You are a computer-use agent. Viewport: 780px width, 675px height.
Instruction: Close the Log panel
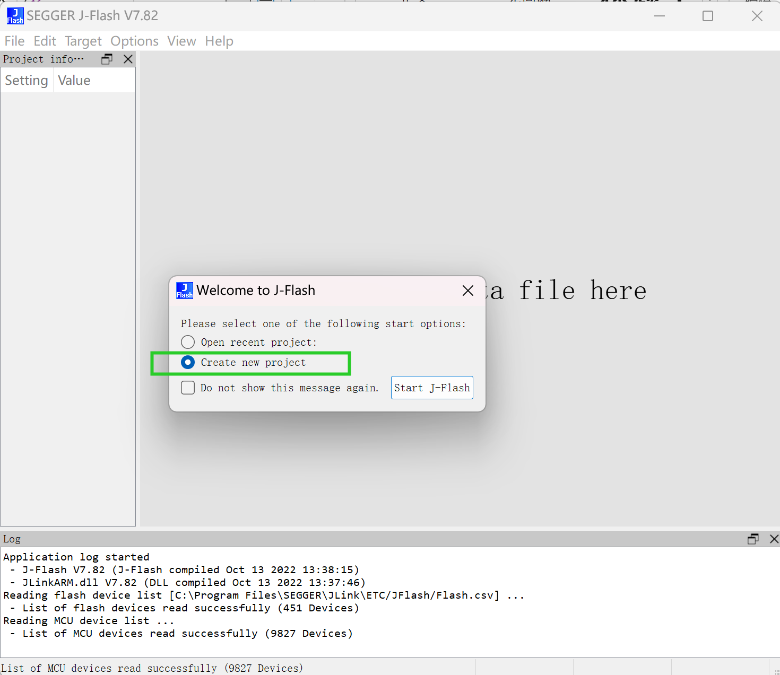point(774,539)
